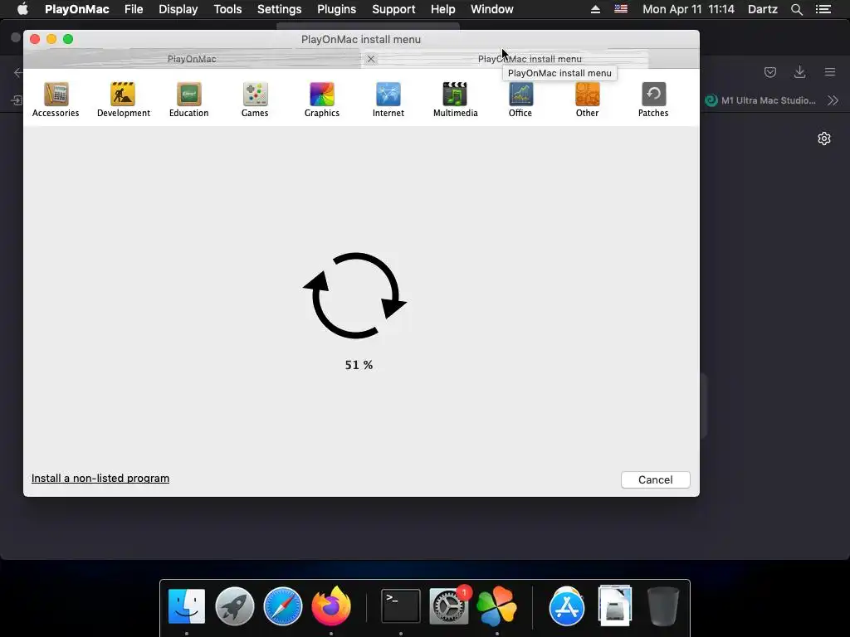The height and width of the screenshot is (637, 850).
Task: Click Install a non-listed program link
Action: click(x=100, y=479)
